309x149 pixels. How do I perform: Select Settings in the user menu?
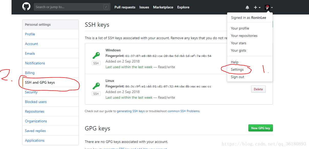[x=237, y=69]
